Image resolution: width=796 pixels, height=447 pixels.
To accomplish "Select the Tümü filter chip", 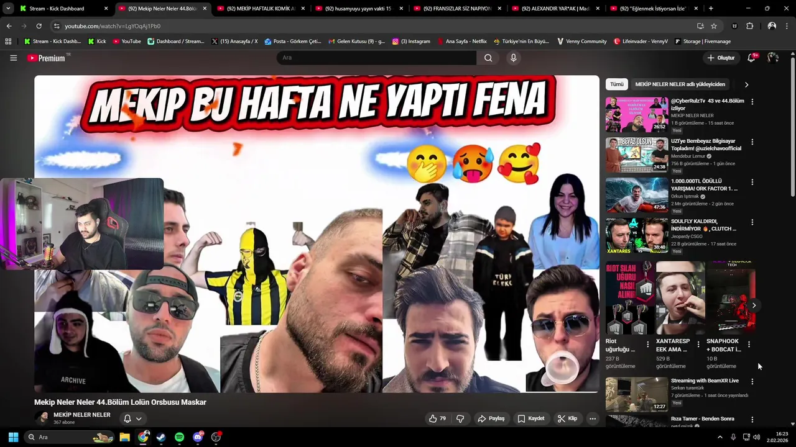I will (x=616, y=84).
